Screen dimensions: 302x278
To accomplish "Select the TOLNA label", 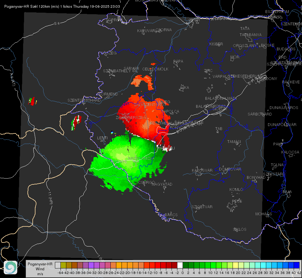I will click(x=277, y=165).
